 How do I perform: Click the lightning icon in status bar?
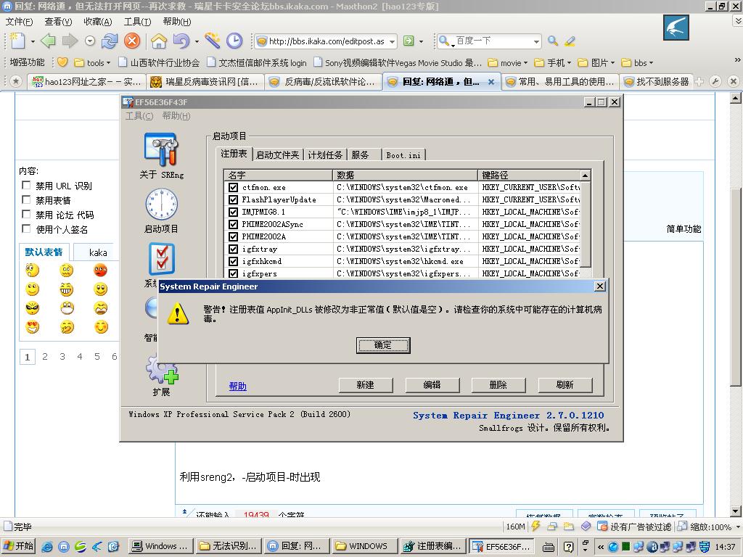536,526
